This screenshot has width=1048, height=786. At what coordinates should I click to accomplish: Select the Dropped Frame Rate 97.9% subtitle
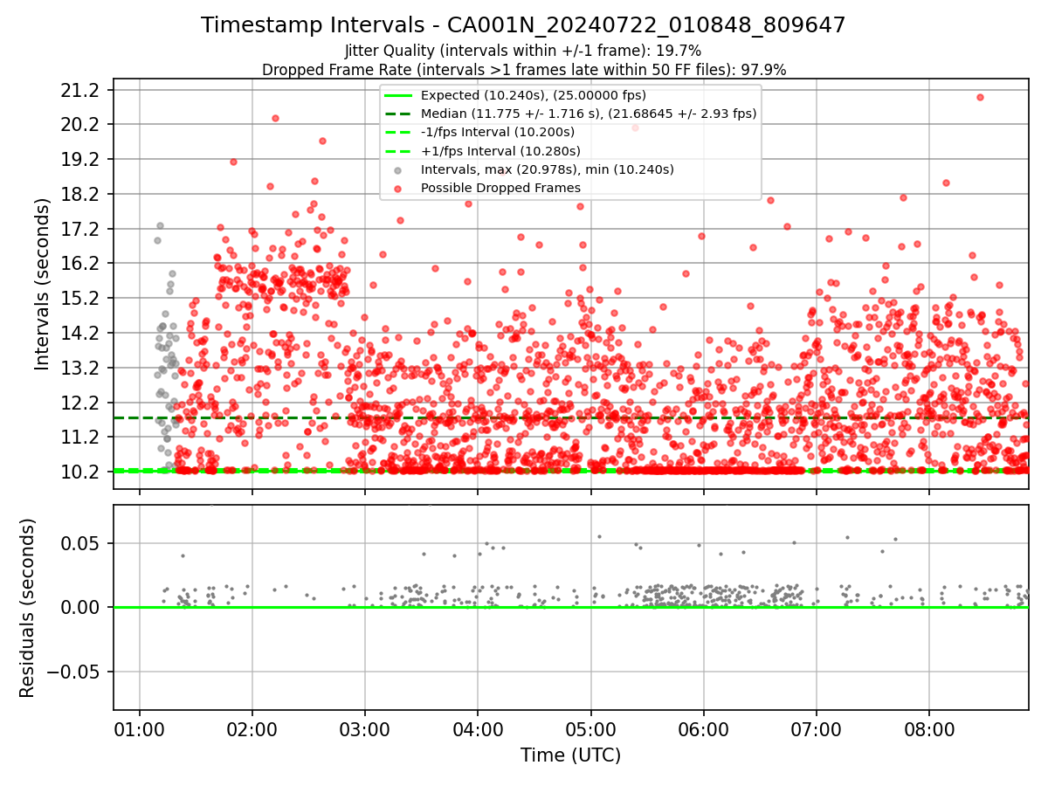523,69
